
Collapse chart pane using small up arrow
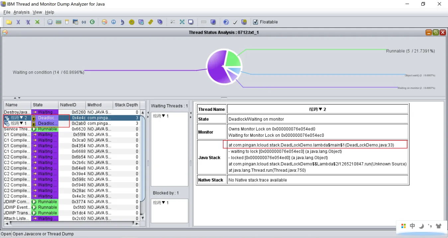point(15,98)
